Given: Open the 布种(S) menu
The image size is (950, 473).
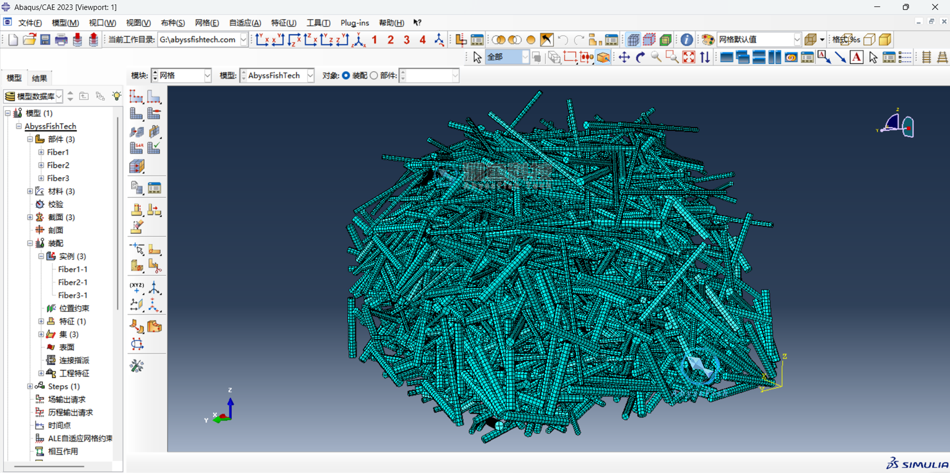Looking at the screenshot, I should [173, 23].
